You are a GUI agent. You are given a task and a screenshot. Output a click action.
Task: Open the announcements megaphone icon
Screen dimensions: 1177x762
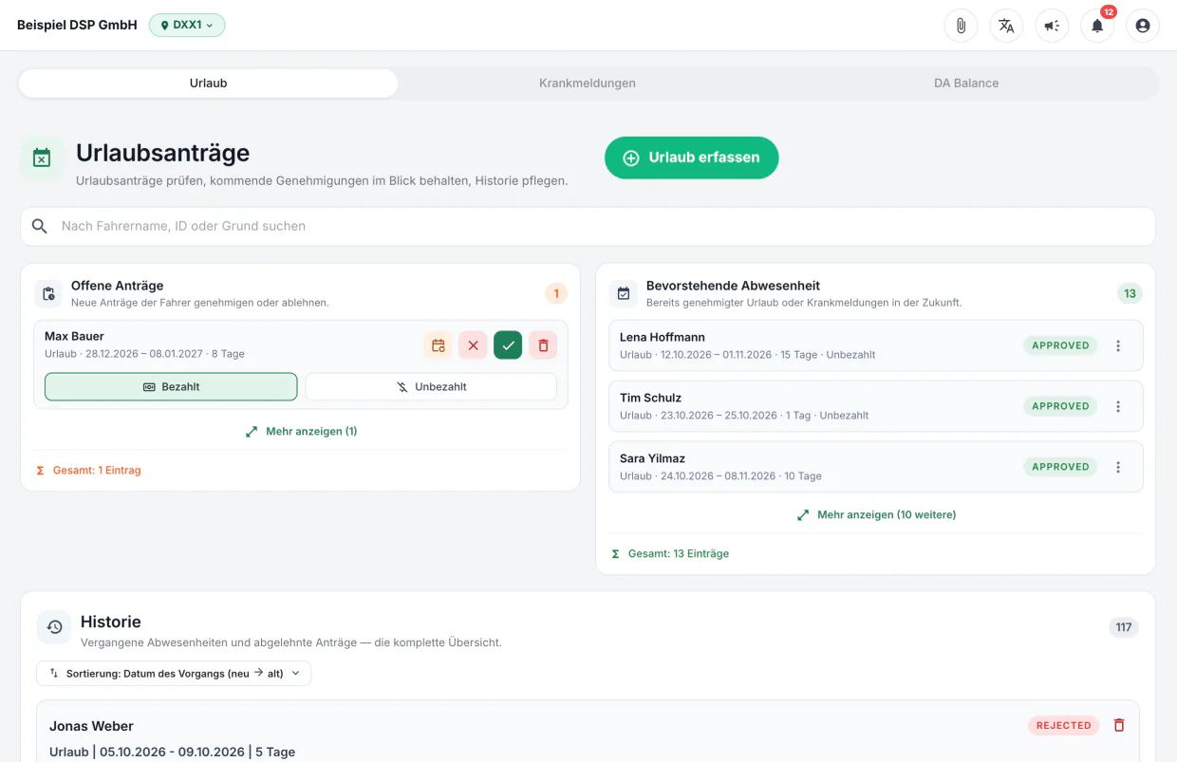point(1052,26)
